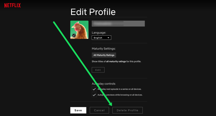This screenshot has height=116, width=216.
Task: Click the Maturity Settings: label
Action: pos(104,49)
